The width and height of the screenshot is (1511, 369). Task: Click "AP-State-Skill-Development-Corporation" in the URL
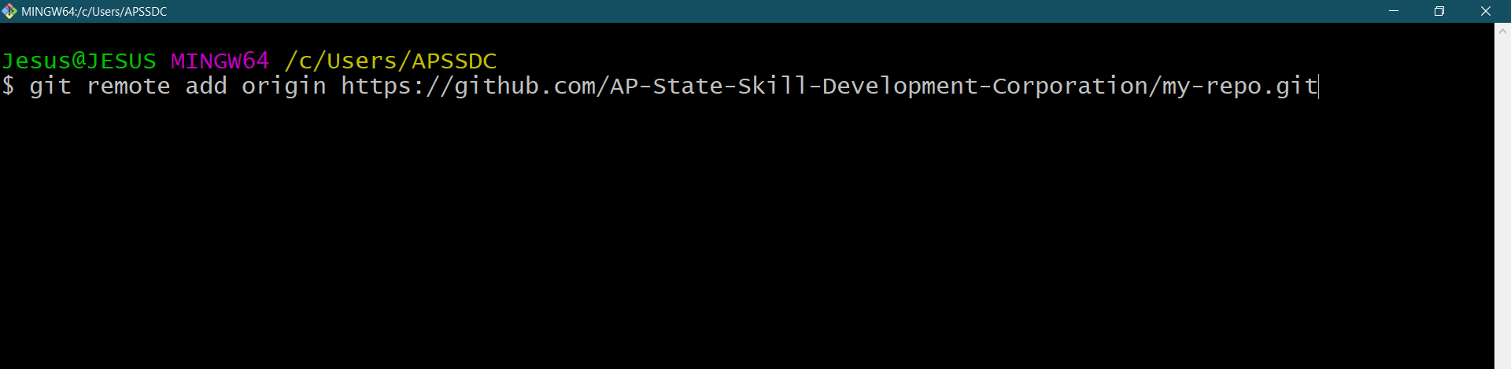(879, 86)
